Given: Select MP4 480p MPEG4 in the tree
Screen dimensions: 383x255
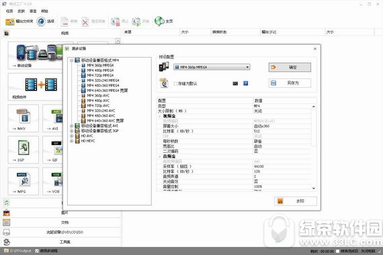Looking at the screenshot, I should pos(100,70).
